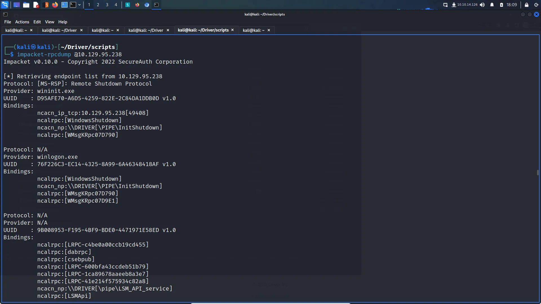
Task: Open the terminal emulator launcher icon
Action: tap(73, 5)
